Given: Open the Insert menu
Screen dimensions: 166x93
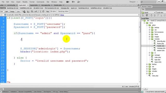Looking at the screenshot, I should (18, 2).
